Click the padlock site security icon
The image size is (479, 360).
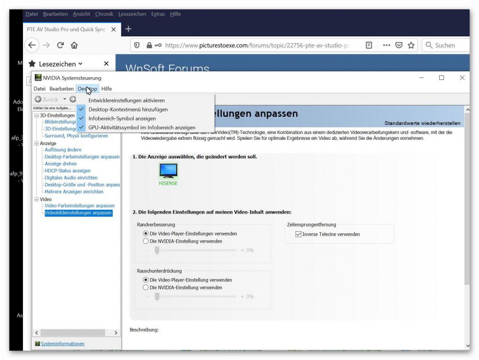149,45
